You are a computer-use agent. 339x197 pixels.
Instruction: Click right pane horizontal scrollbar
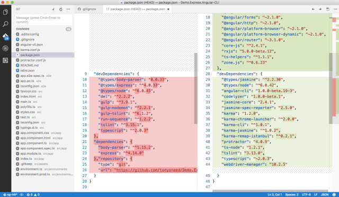coord(270,191)
